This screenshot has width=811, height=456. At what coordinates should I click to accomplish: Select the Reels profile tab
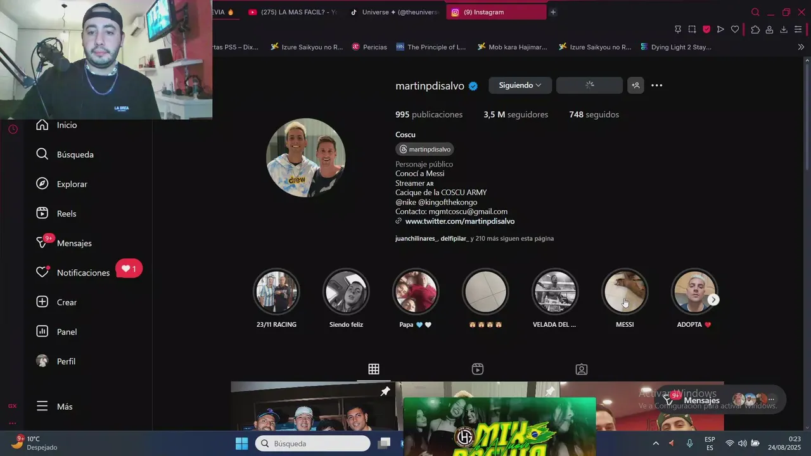478,369
